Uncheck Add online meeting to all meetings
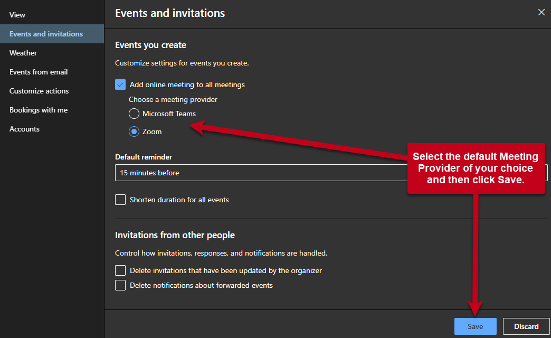 tap(120, 84)
